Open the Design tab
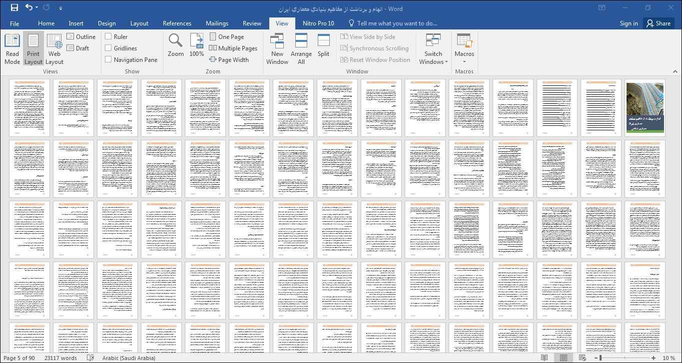This screenshot has height=363, width=682. coord(106,23)
